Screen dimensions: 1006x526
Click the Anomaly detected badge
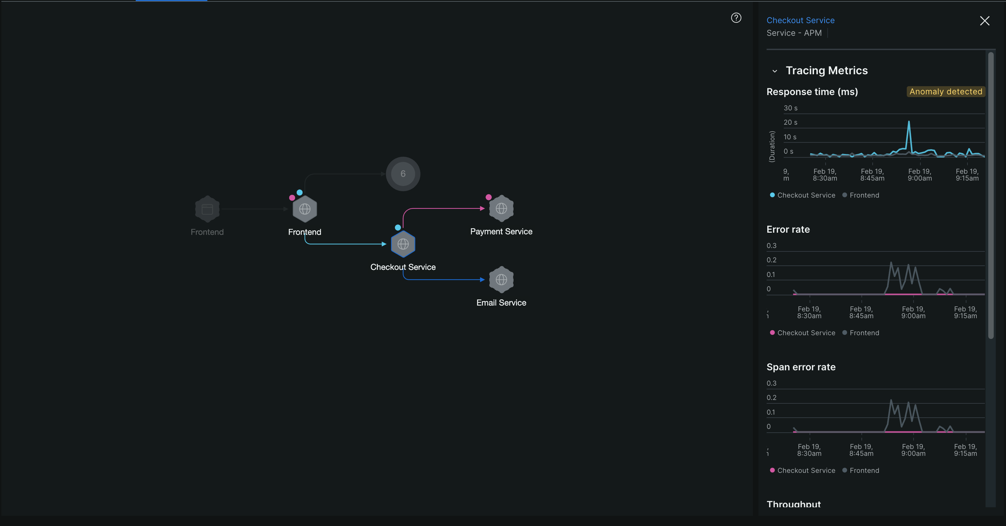pyautogui.click(x=945, y=92)
